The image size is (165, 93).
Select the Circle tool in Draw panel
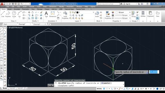coord(14,14)
